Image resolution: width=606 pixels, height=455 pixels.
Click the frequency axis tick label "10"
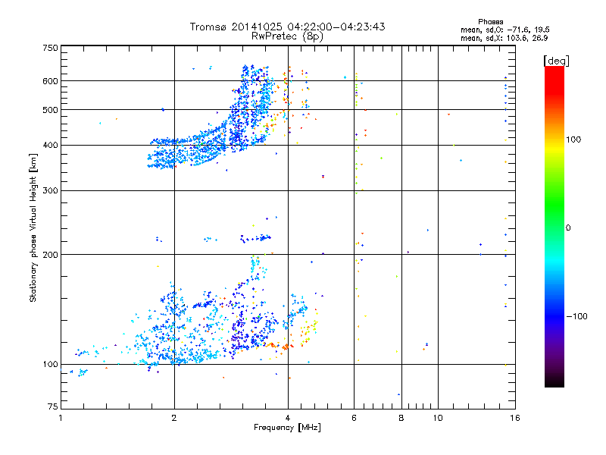438,418
